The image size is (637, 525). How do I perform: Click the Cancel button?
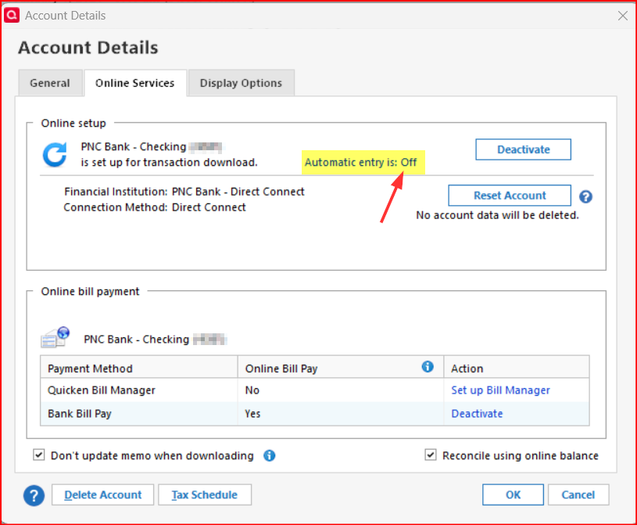[x=578, y=495]
